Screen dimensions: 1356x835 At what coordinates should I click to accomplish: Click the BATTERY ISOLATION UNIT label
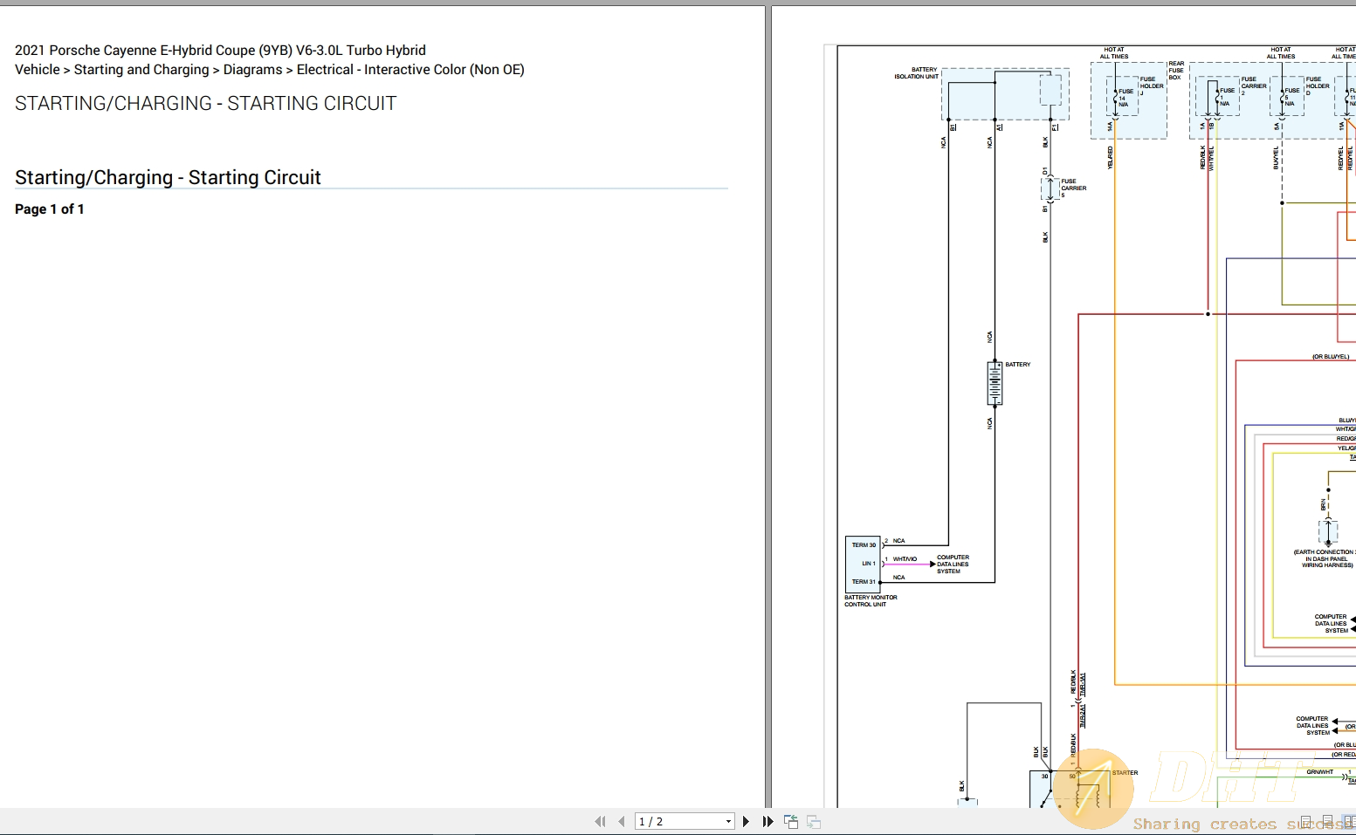point(916,73)
